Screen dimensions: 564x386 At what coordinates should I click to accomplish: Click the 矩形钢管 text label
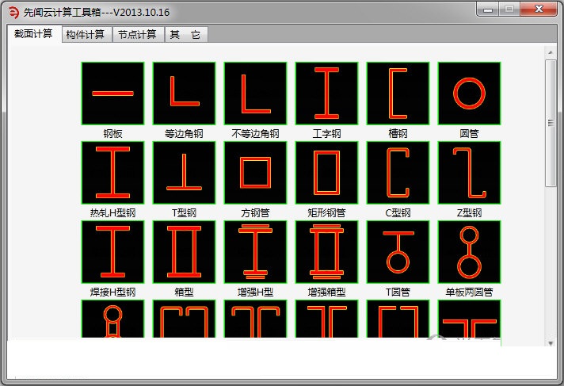pos(326,212)
